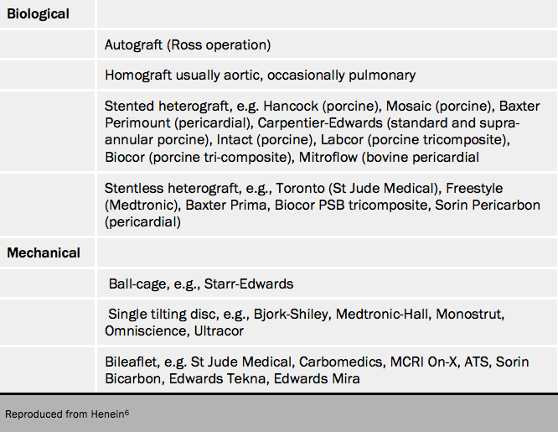
Task: Click the Hancock (porcine) entry
Action: pyautogui.click(x=317, y=107)
